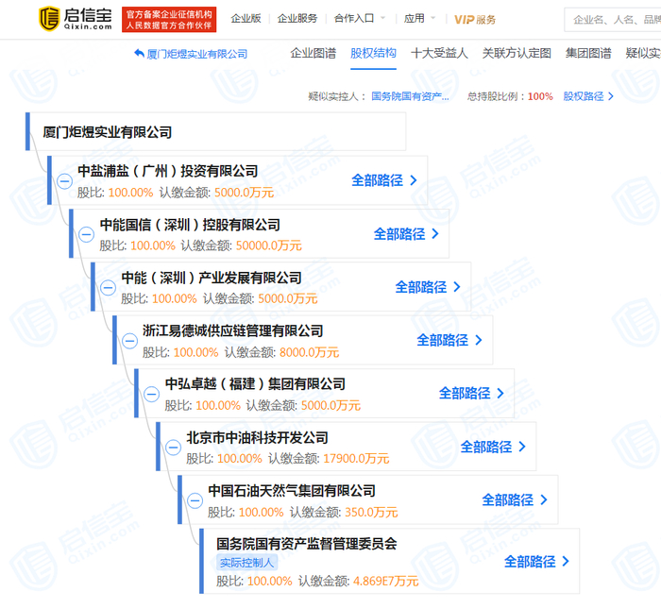The width and height of the screenshot is (661, 609).
Task: Collapse the 北京市中油科技开发公司 node
Action: coord(173,448)
